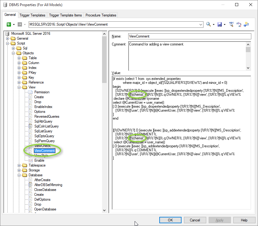The image size is (258, 226).
Task: Open the Save icon dropdown arrow
Action: pyautogui.click(x=224, y=24)
